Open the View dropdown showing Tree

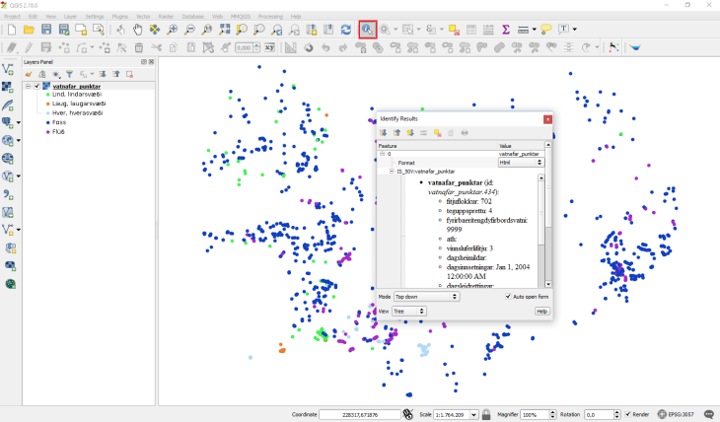pyautogui.click(x=409, y=311)
